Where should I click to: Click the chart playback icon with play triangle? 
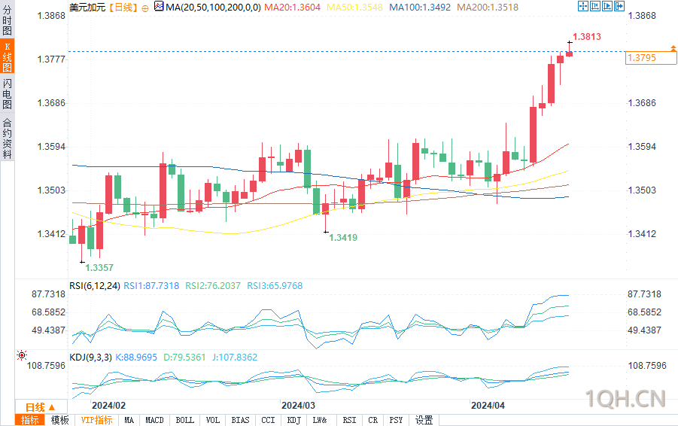click(x=607, y=6)
